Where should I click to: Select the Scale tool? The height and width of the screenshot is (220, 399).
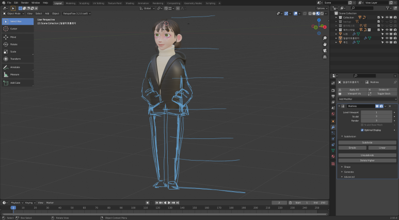coord(18,52)
